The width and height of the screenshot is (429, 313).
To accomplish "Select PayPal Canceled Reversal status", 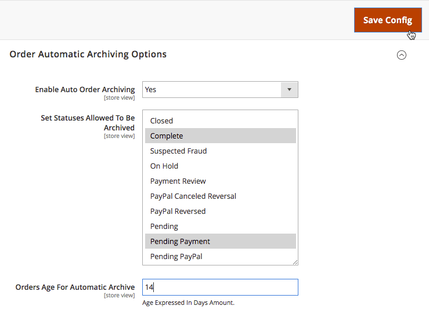I will tap(193, 196).
